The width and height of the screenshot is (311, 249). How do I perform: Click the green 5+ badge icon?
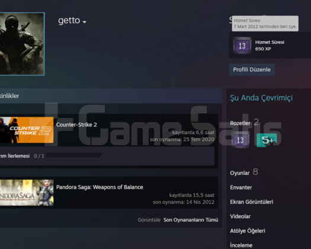tap(267, 140)
